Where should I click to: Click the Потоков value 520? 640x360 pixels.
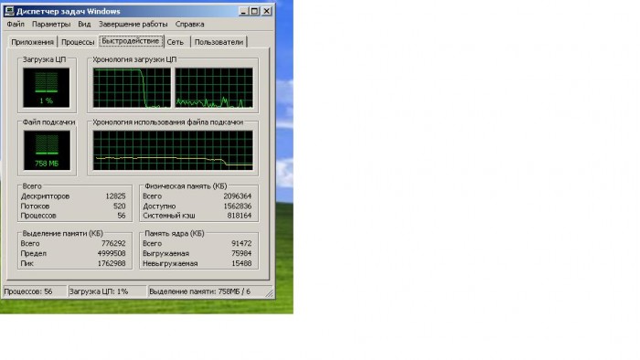(119, 206)
